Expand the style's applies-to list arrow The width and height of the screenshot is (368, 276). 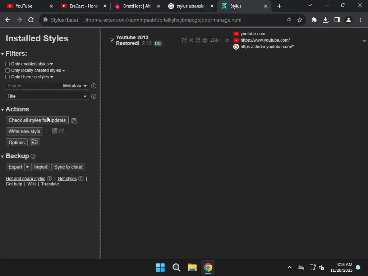[364, 41]
